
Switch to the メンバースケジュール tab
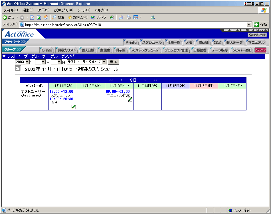145,50
